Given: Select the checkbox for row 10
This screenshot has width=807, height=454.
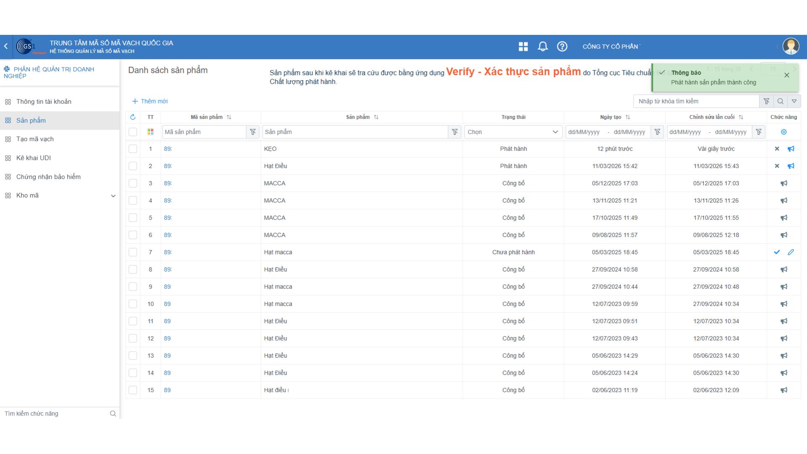Looking at the screenshot, I should [133, 304].
